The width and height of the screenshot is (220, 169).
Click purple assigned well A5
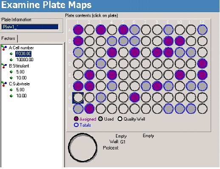[123, 30]
